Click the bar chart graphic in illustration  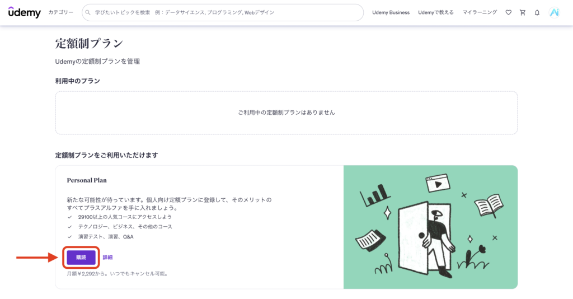(x=375, y=194)
